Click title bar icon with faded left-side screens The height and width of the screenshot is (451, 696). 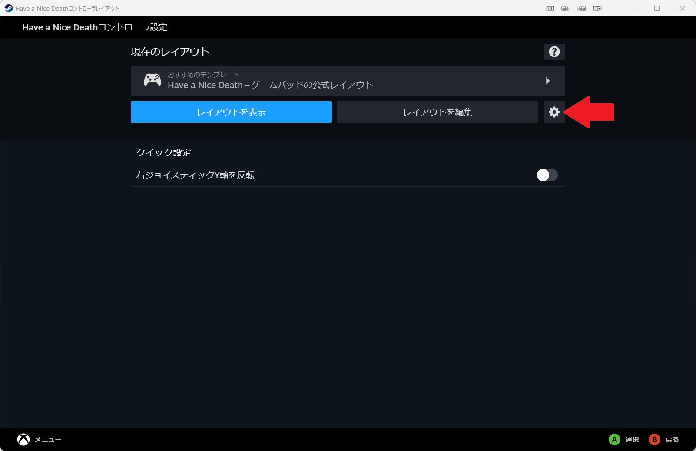point(582,8)
